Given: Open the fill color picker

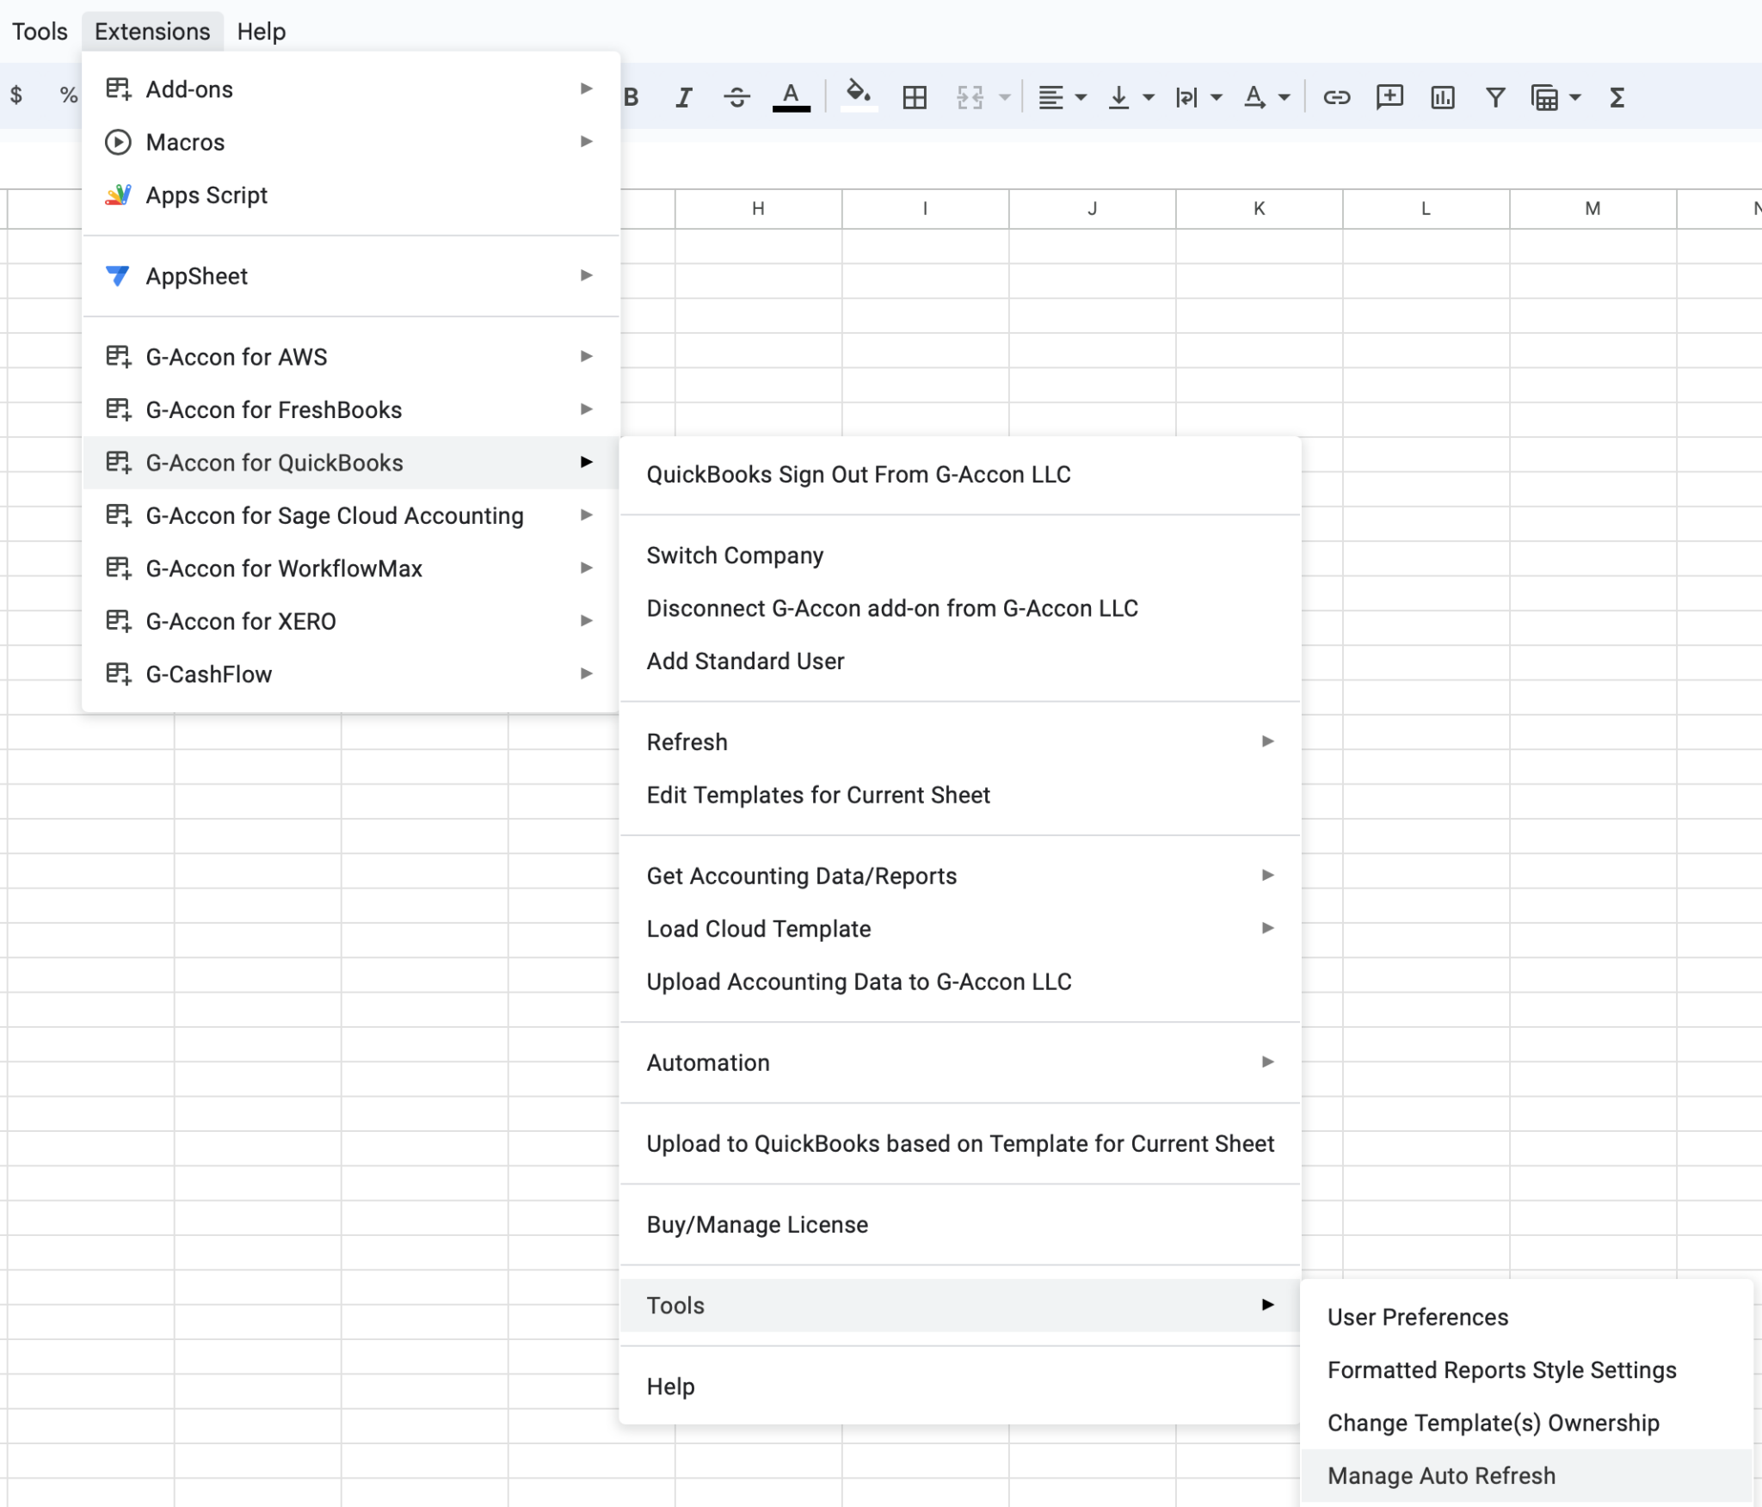Looking at the screenshot, I should coord(859,95).
